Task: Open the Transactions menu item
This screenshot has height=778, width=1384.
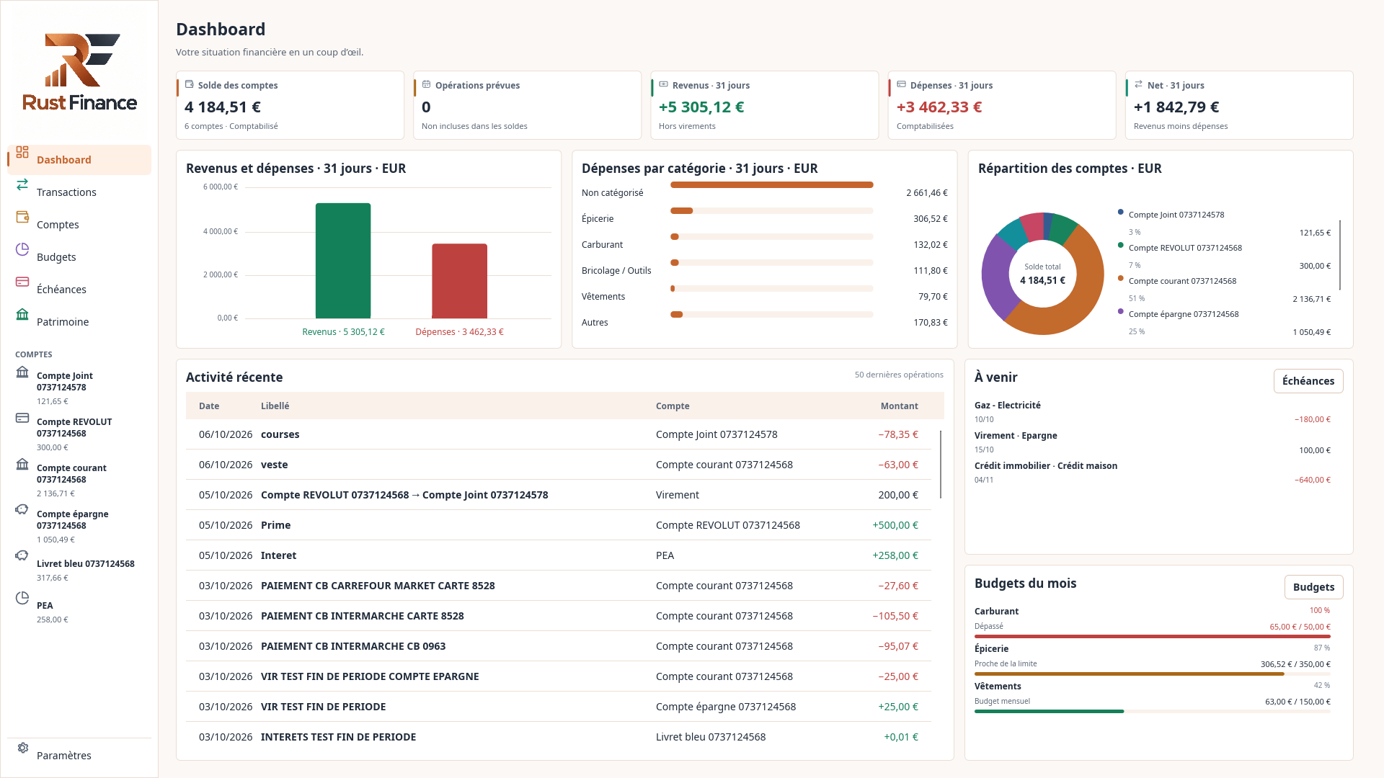Action: (79, 192)
